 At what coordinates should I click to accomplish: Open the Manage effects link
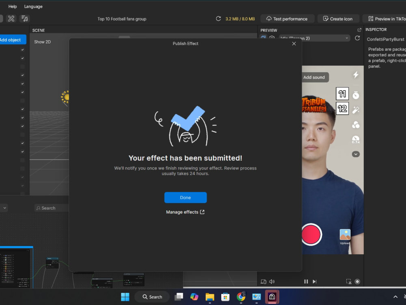[x=186, y=212]
